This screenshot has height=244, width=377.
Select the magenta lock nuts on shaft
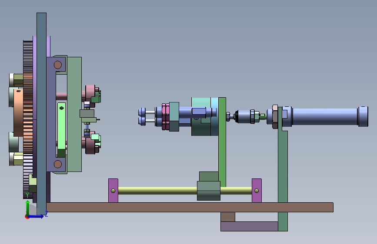tap(166, 117)
